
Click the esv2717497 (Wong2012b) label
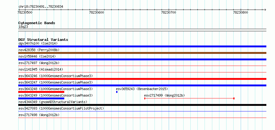pyautogui.click(x=39, y=63)
